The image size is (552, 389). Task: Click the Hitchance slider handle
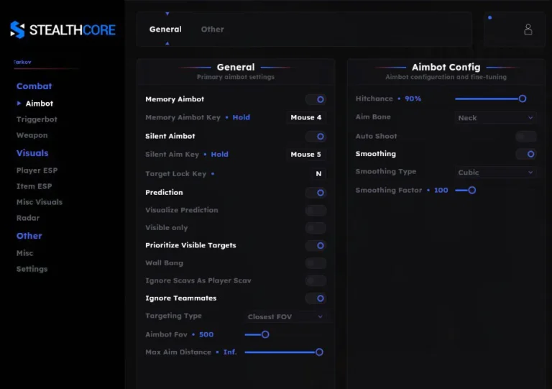click(x=523, y=99)
